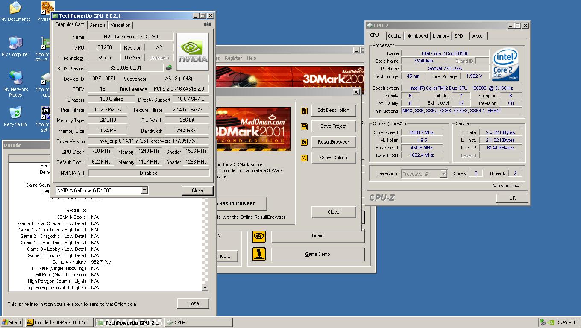This screenshot has width=581, height=328.
Task: Open the GPU selection dropdown in GPU-Z
Action: point(144,190)
